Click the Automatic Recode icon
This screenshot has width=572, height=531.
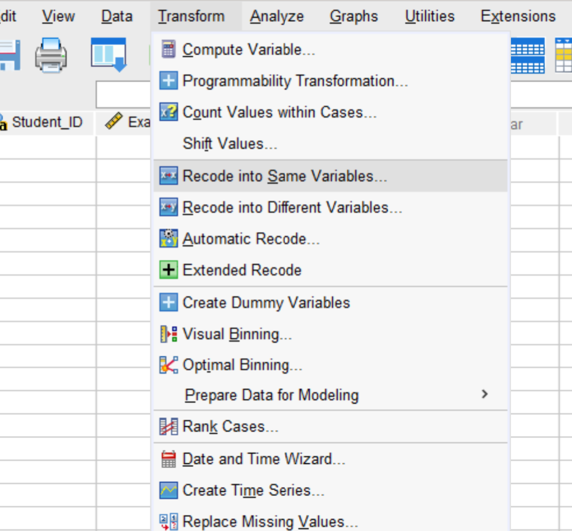pos(168,239)
